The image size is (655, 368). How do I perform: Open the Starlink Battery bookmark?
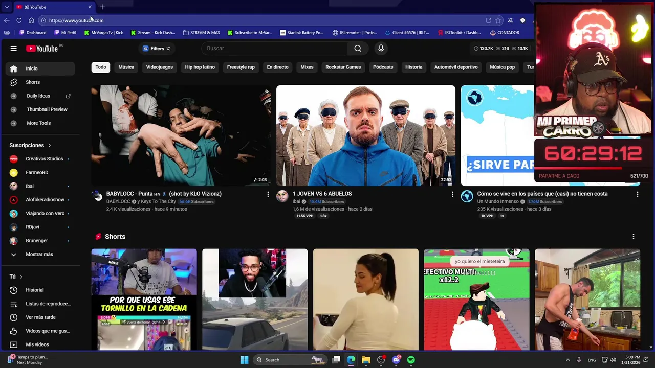click(302, 33)
